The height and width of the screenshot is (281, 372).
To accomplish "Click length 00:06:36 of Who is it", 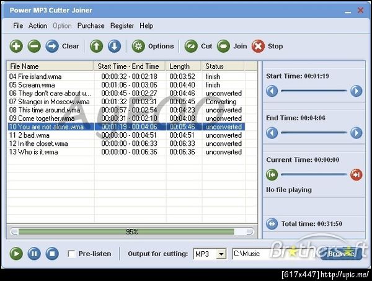I will (182, 152).
